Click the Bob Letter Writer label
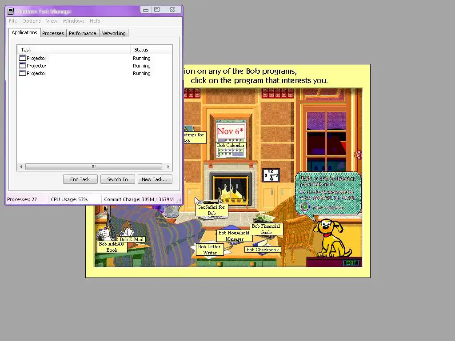 [210, 250]
